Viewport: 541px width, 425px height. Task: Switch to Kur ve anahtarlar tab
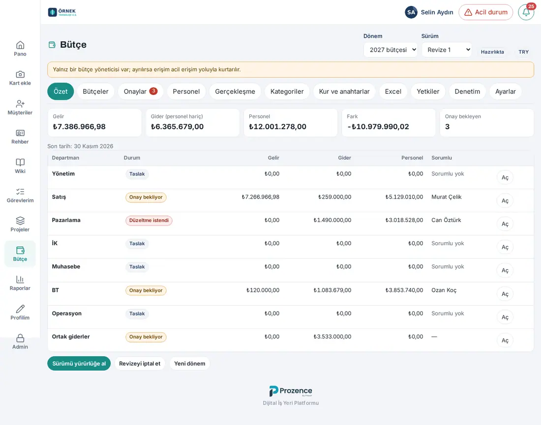click(x=344, y=92)
